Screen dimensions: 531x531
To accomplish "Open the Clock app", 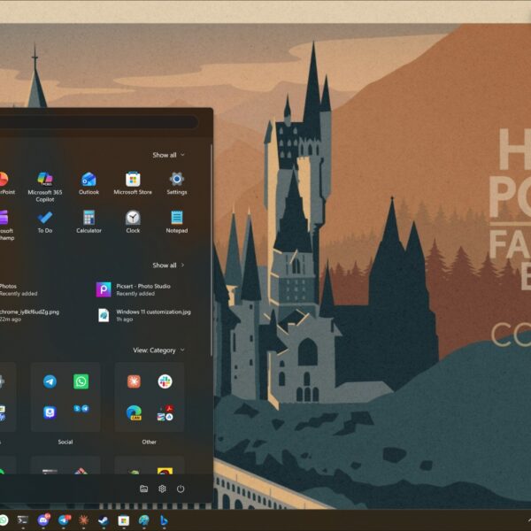I will pyautogui.click(x=133, y=221).
